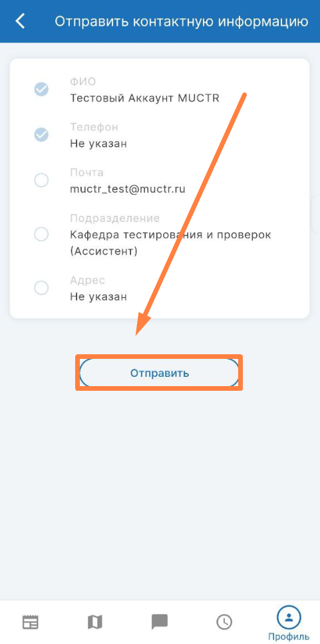Open the news feed bottom icon
Viewport: 320px width, 644px height.
(x=30, y=622)
